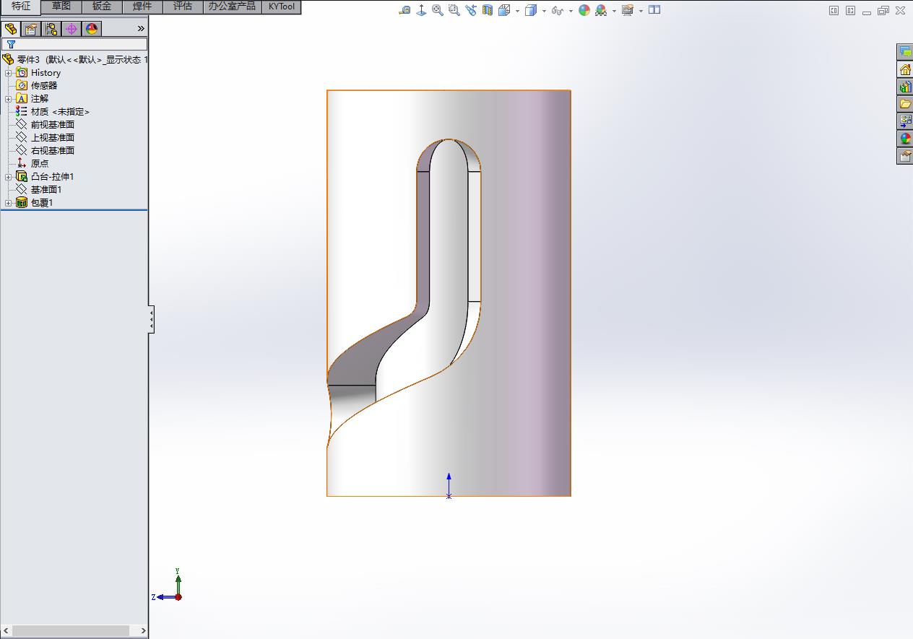The width and height of the screenshot is (913, 639).
Task: Click tile-right document window button
Action: pos(851,11)
